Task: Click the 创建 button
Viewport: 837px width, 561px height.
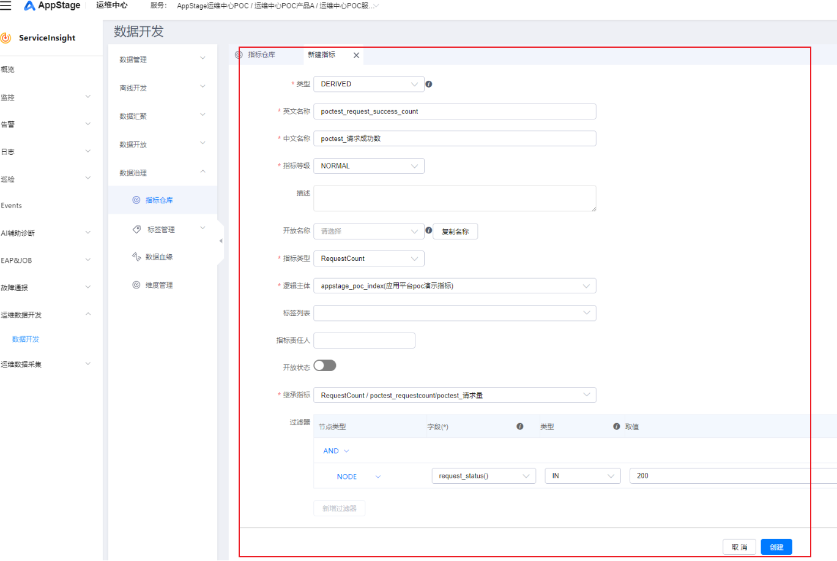Action: (x=776, y=547)
